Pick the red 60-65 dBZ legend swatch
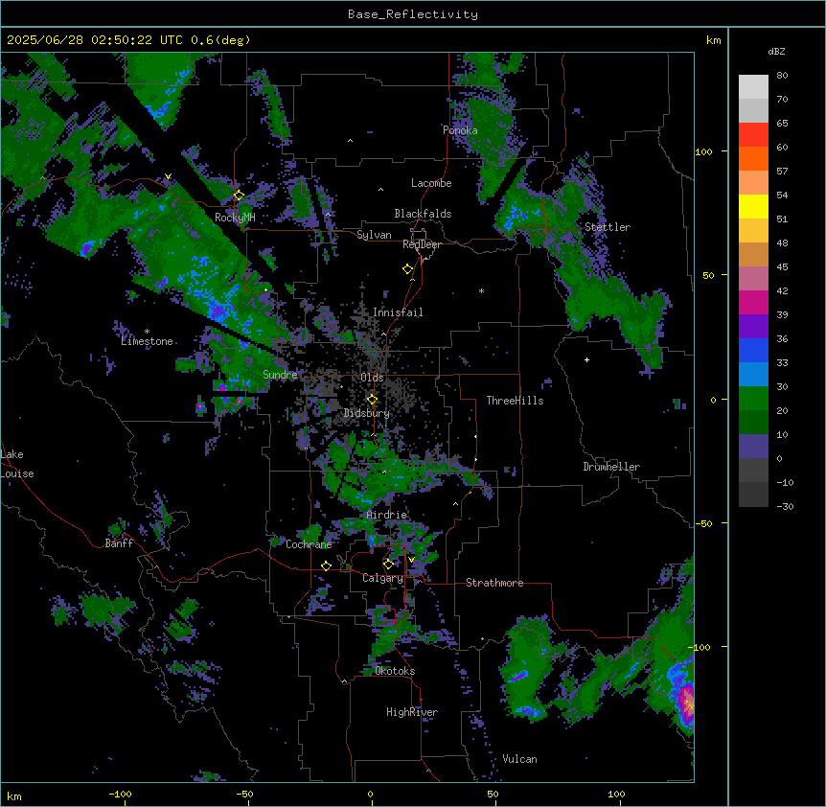Viewport: 826px width, 807px height. 753,134
